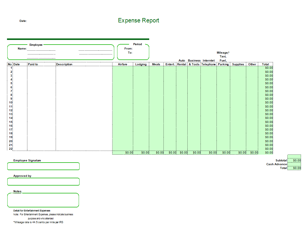Click the Period section heading

(138, 44)
